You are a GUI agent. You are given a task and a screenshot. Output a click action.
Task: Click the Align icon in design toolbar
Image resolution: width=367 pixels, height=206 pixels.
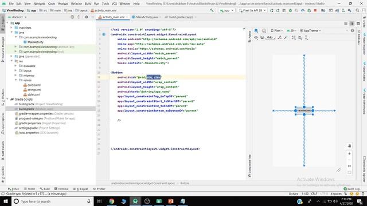[x=300, y=37]
